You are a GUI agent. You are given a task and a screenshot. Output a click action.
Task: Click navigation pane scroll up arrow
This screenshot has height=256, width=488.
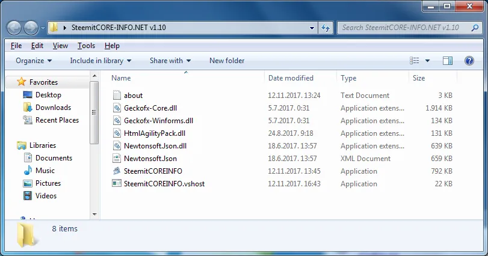[94, 76]
